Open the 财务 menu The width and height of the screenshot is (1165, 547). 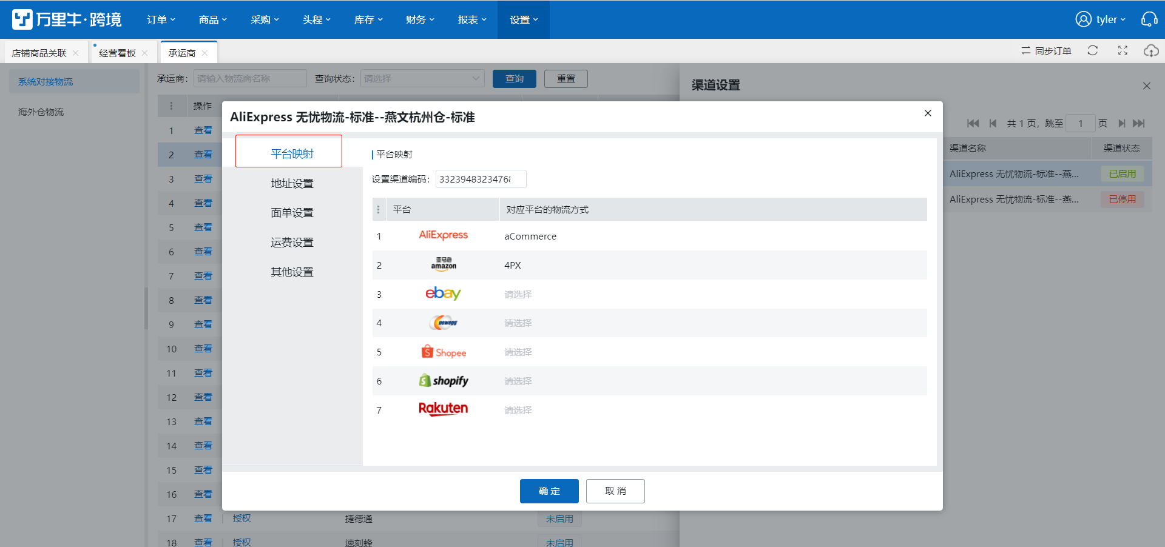click(420, 19)
